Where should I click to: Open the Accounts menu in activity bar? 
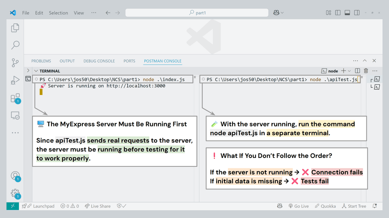pos(15,176)
